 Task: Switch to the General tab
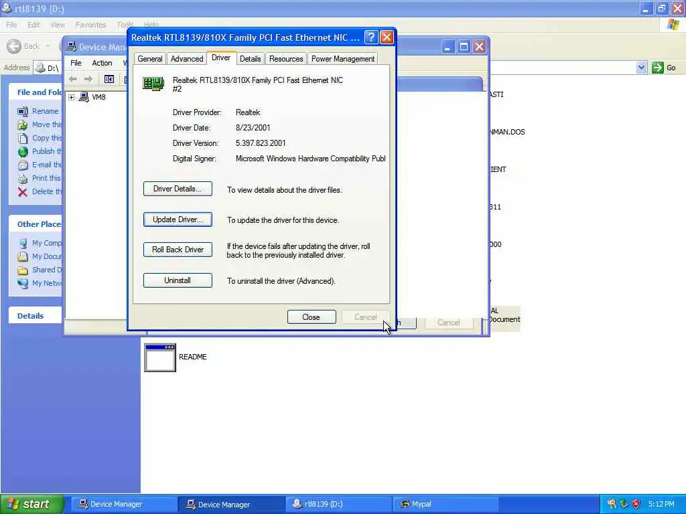pos(149,59)
